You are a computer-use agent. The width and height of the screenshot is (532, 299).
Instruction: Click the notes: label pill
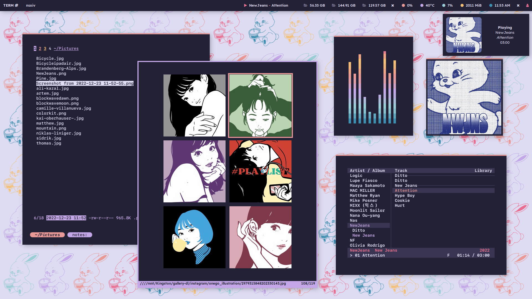[80, 235]
